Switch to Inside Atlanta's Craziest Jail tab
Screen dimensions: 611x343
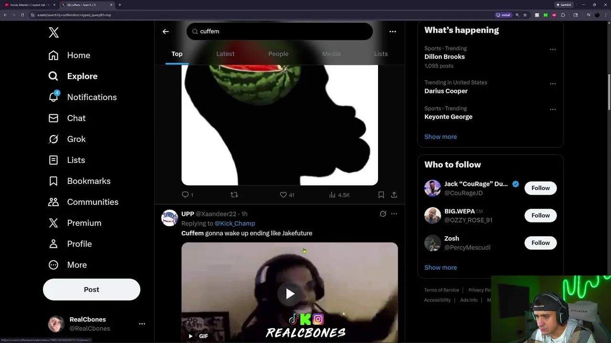click(x=30, y=5)
